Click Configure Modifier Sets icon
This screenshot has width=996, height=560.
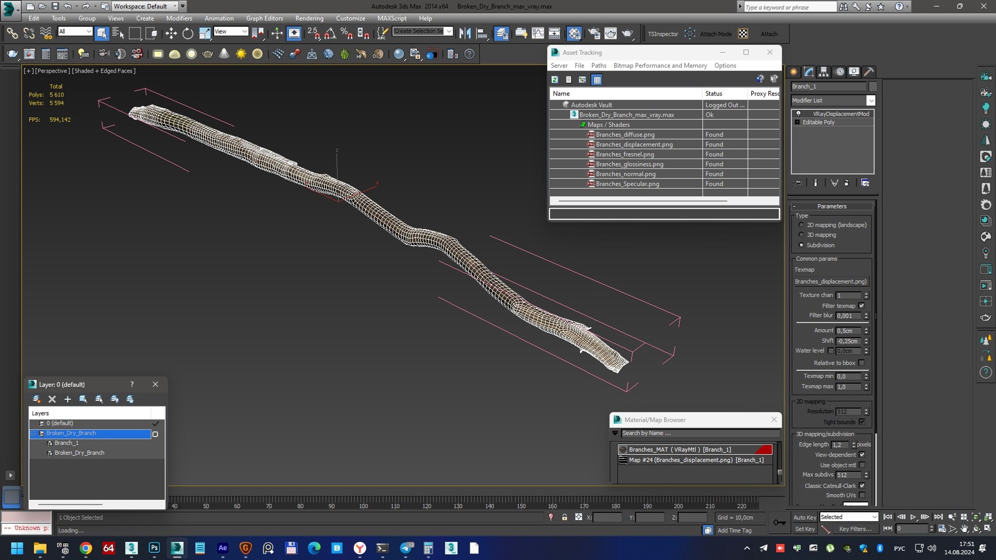865,183
